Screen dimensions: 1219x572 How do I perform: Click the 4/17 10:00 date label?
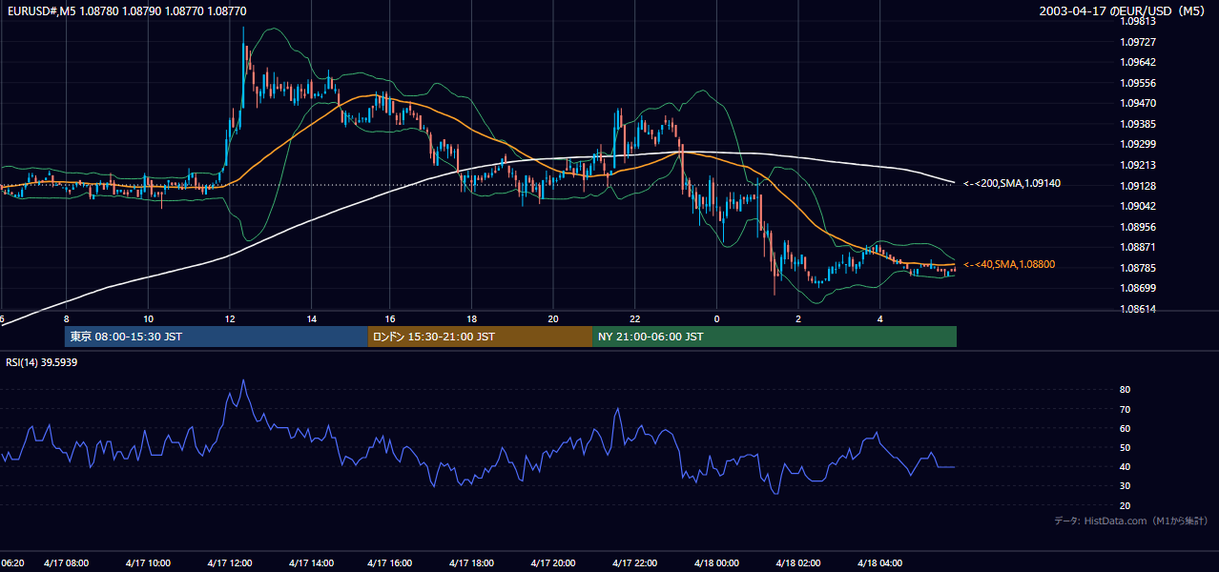click(x=147, y=562)
